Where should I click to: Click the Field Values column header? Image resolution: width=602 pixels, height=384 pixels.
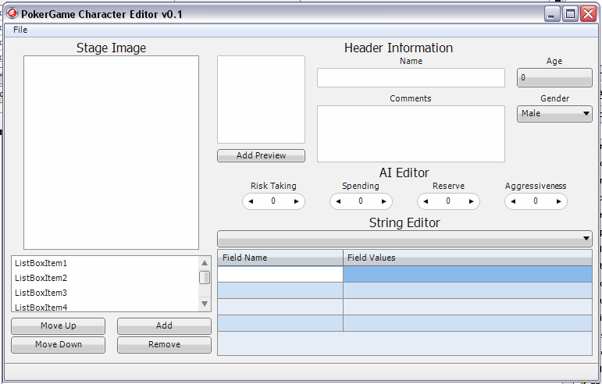467,258
